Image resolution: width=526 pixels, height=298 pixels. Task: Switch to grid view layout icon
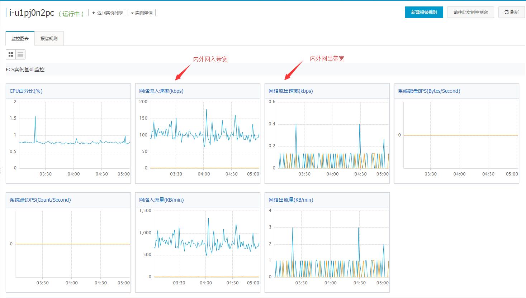click(x=11, y=54)
